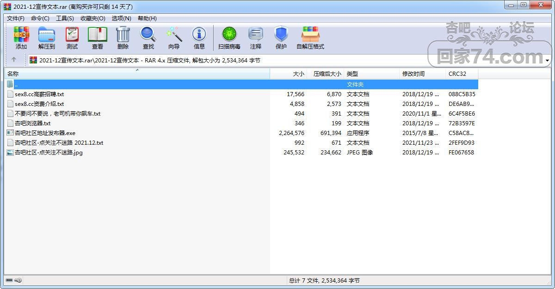Select file 杏吧社区-点关注不迷路.jpg
Image resolution: width=555 pixels, height=289 pixels.
coord(49,152)
